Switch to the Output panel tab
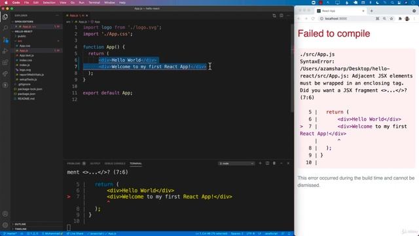 click(x=95, y=163)
